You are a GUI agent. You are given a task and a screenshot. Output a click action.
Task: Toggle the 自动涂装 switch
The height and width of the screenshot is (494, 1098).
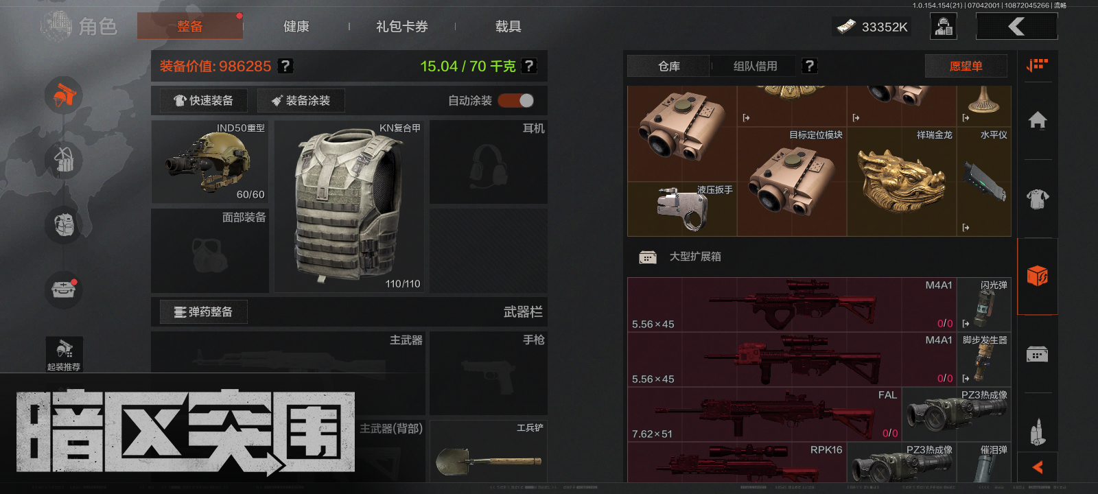click(516, 101)
